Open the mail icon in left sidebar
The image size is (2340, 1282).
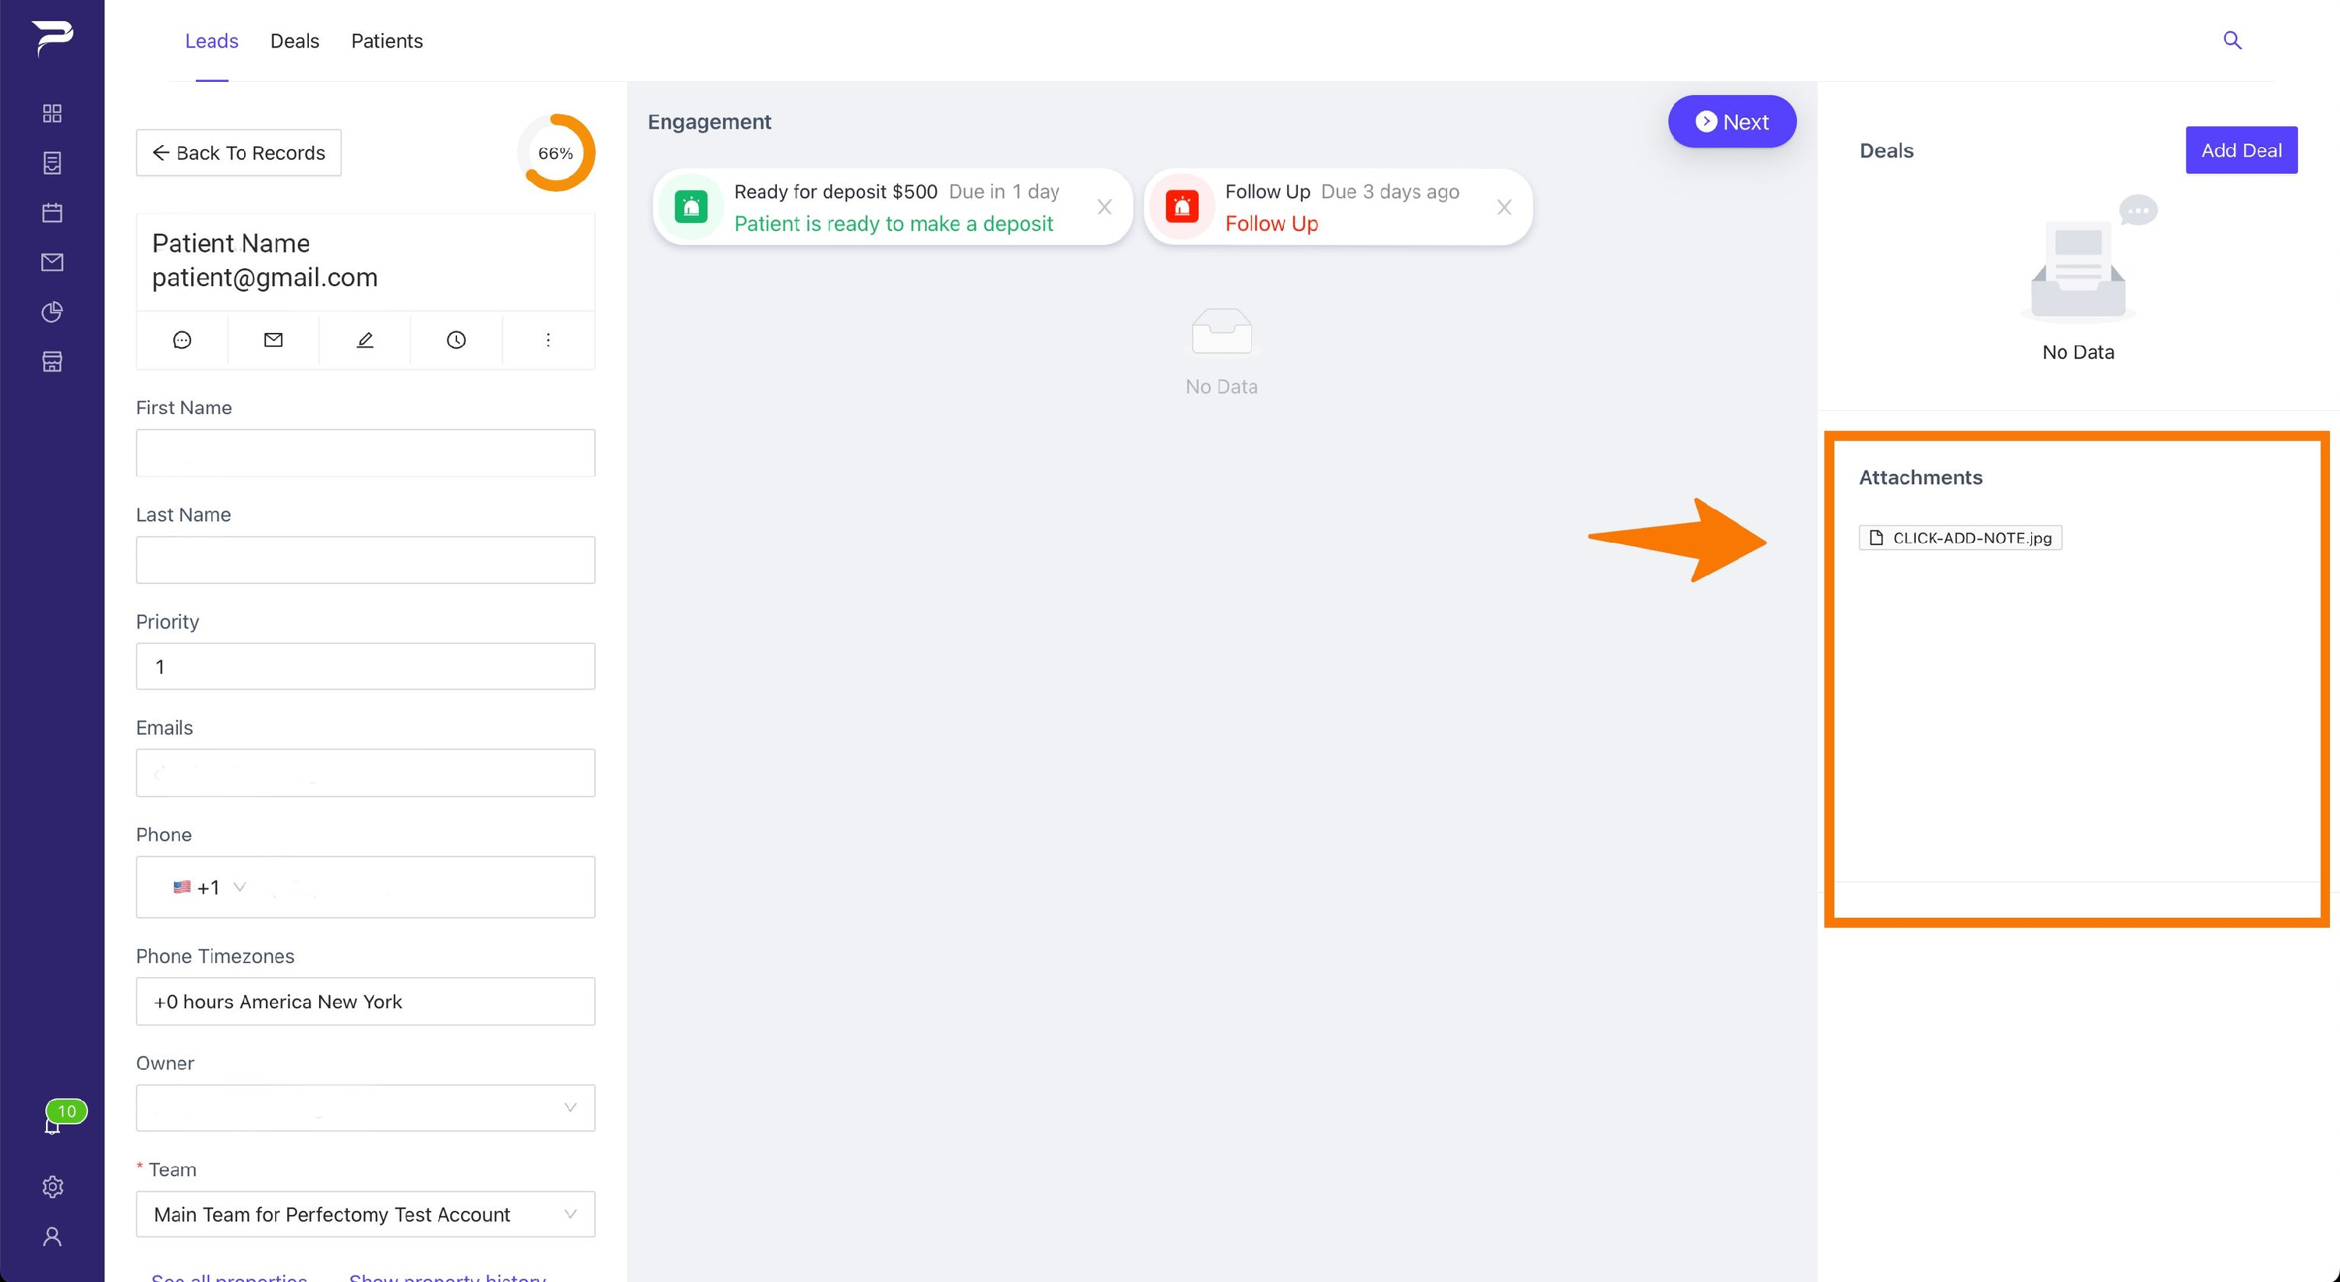pos(51,262)
